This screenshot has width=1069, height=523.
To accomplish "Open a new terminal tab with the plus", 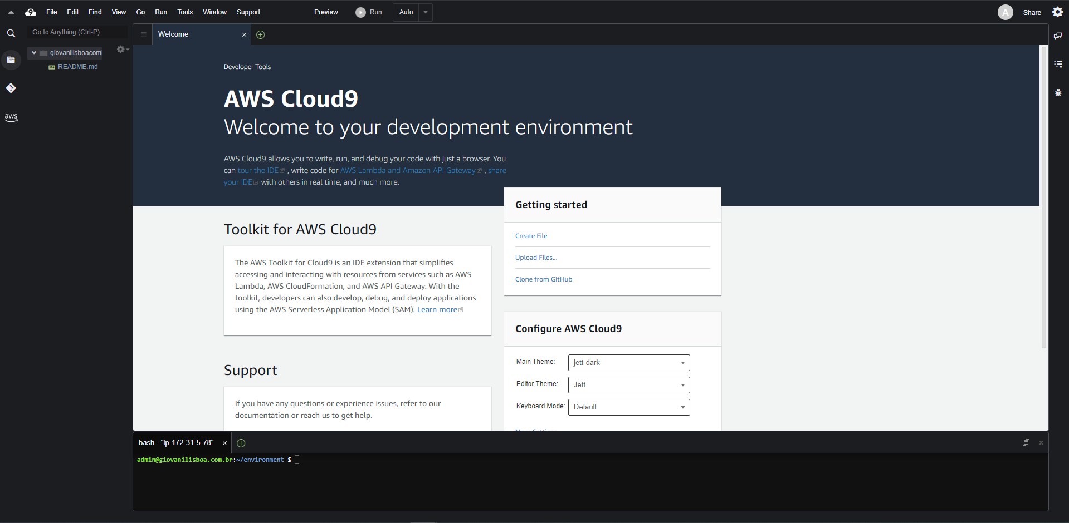I will (x=241, y=443).
